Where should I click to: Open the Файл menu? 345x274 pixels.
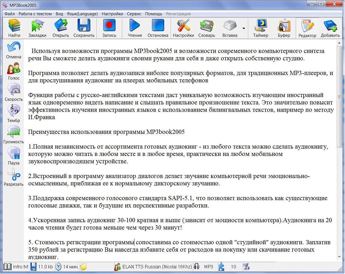[x=10, y=14]
